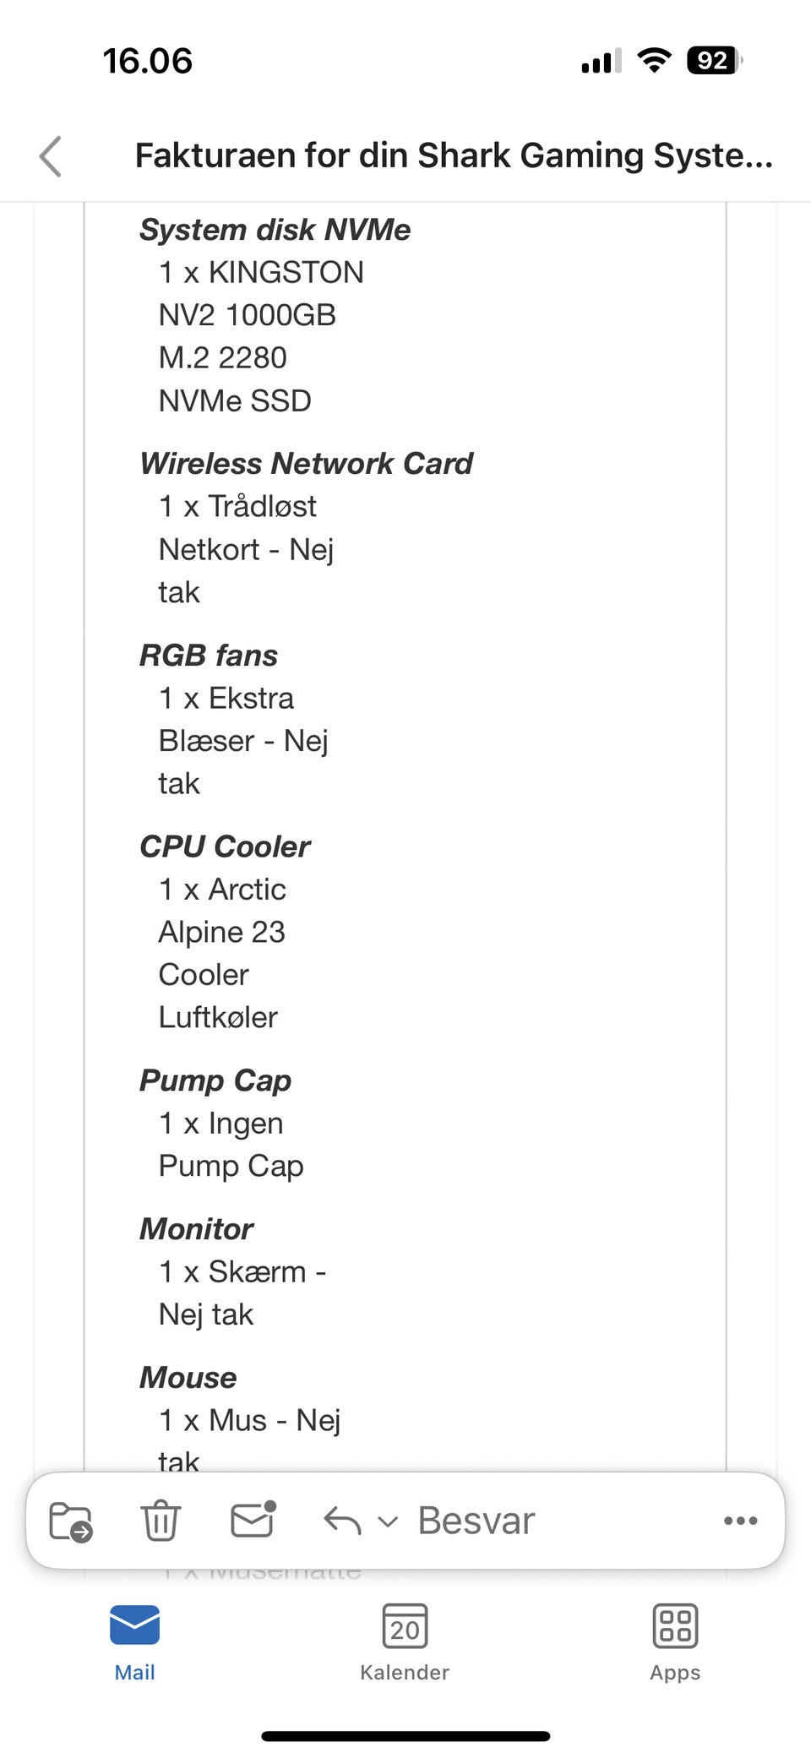Image resolution: width=811 pixels, height=1758 pixels.
Task: Tap the back chevron arrow
Action: pyautogui.click(x=52, y=156)
